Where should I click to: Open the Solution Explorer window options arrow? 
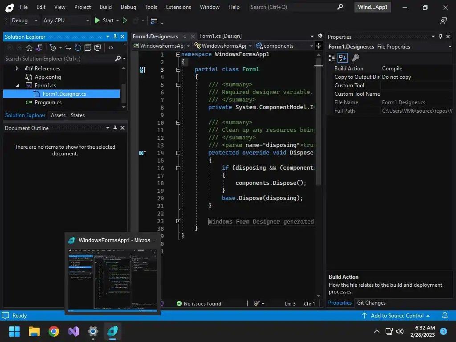click(x=108, y=37)
